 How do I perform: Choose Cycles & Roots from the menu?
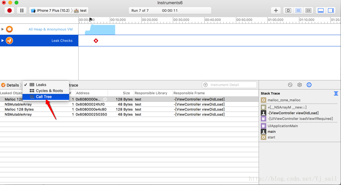point(49,91)
